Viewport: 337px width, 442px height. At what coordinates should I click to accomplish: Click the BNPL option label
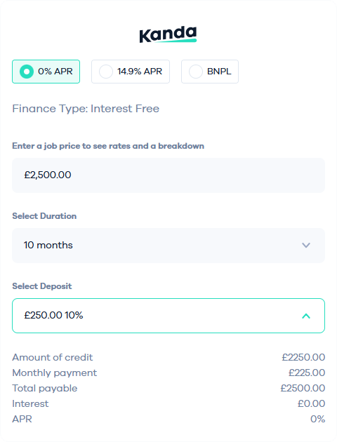pos(219,72)
